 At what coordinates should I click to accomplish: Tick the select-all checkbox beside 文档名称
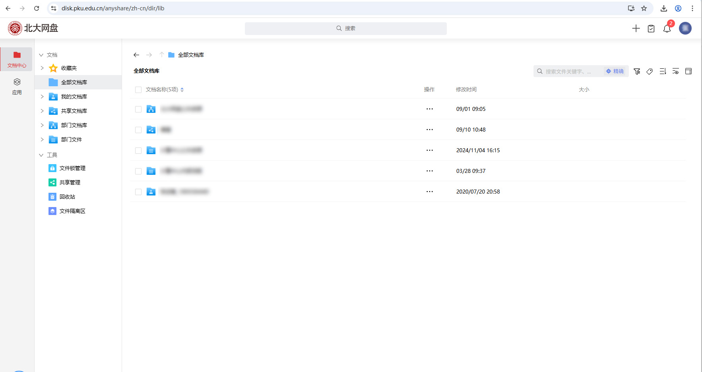138,90
